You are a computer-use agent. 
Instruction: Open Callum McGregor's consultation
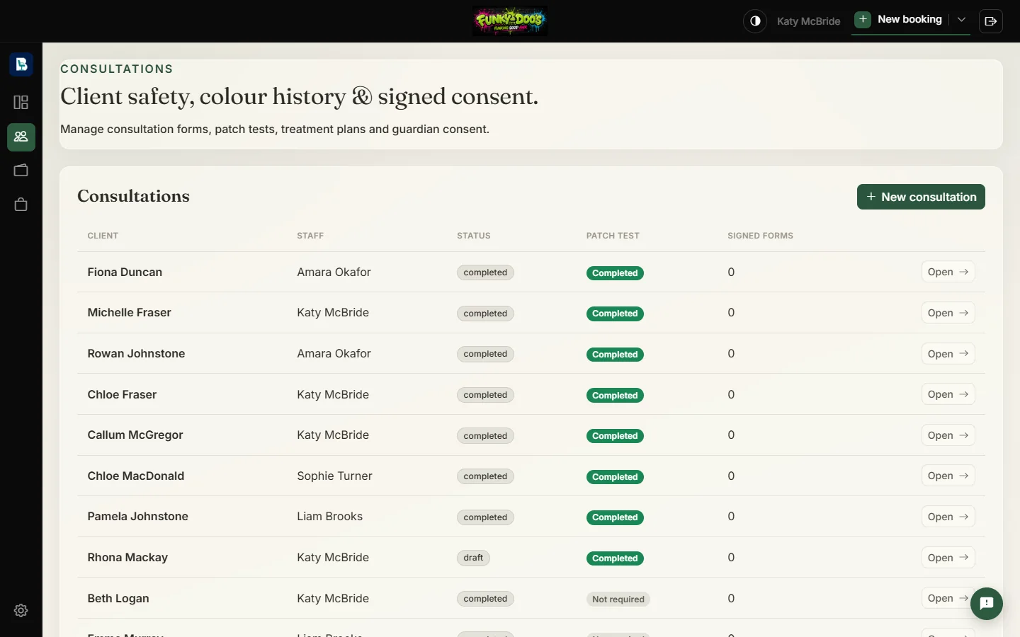tap(948, 435)
